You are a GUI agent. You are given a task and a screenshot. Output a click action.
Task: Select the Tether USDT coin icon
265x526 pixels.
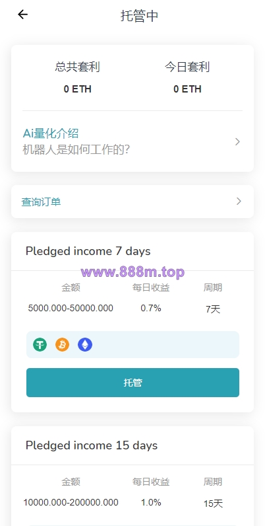point(40,344)
